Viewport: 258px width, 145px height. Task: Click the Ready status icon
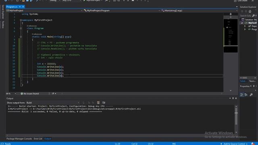pyautogui.click(x=2, y=144)
